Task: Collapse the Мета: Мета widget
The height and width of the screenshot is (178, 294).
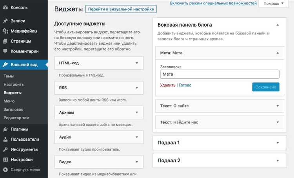Action: tap(278, 53)
